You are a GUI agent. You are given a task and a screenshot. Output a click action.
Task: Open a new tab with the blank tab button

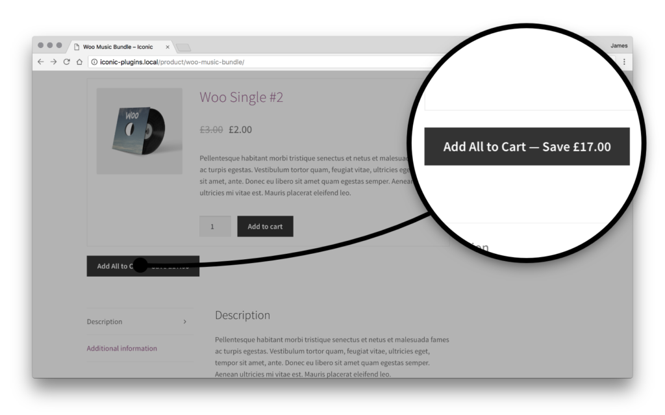coord(184,47)
